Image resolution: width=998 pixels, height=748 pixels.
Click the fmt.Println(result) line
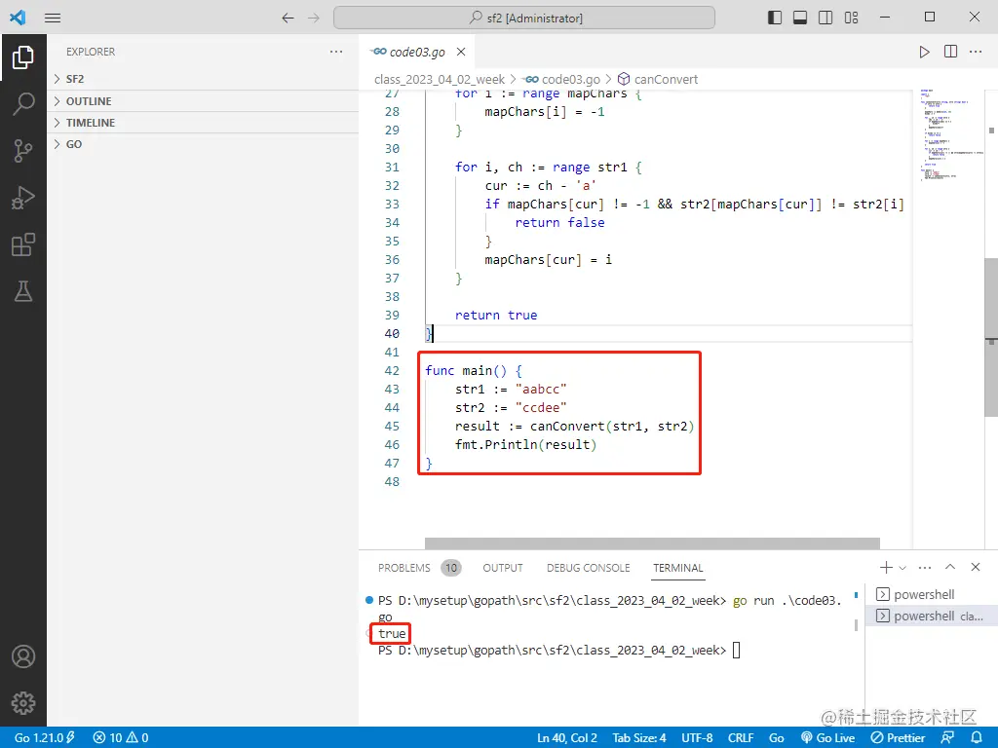pos(525,444)
